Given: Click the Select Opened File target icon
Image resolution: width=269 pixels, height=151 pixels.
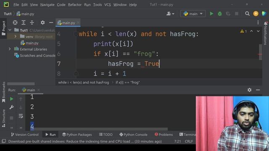Looking at the screenshot, I should [15, 23].
